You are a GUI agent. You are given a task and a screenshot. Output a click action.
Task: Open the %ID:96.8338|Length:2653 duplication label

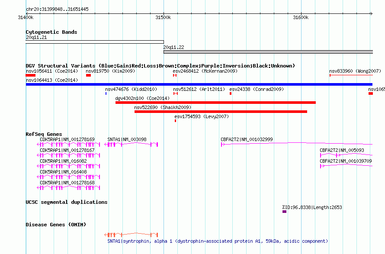[x=312, y=207]
